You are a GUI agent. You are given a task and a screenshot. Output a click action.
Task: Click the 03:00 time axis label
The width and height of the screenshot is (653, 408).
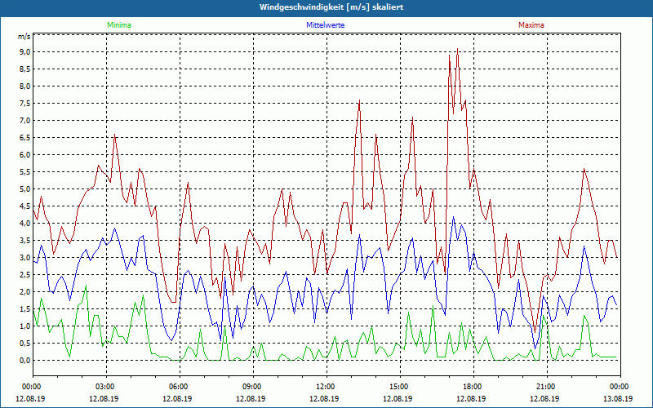[x=104, y=387]
